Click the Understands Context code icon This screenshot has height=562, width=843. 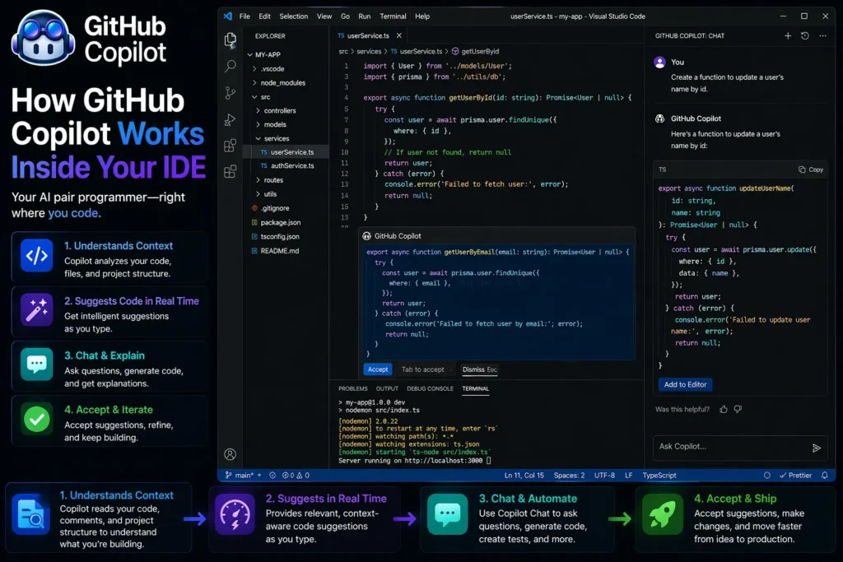point(36,256)
